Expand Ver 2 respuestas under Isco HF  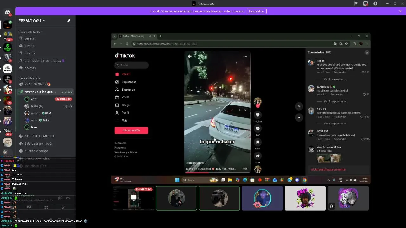point(335,79)
